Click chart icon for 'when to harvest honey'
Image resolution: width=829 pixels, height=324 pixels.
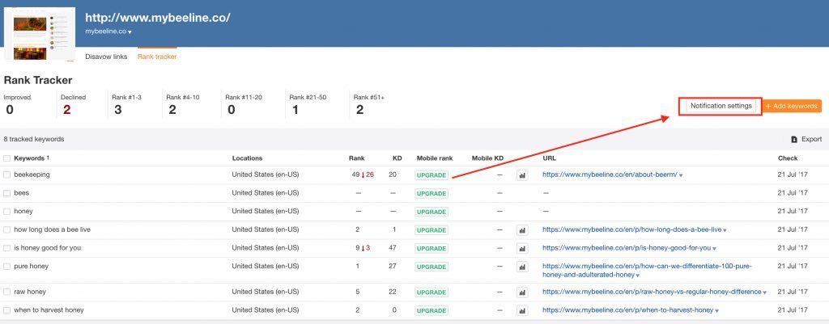(x=522, y=310)
